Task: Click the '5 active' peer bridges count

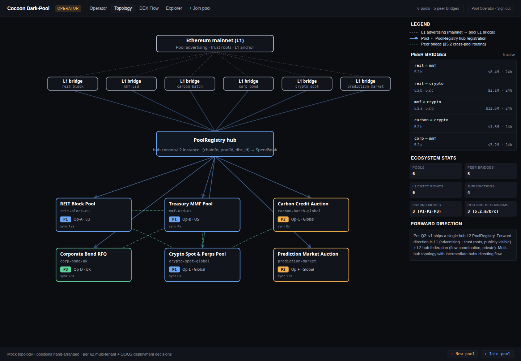Action: coord(509,55)
